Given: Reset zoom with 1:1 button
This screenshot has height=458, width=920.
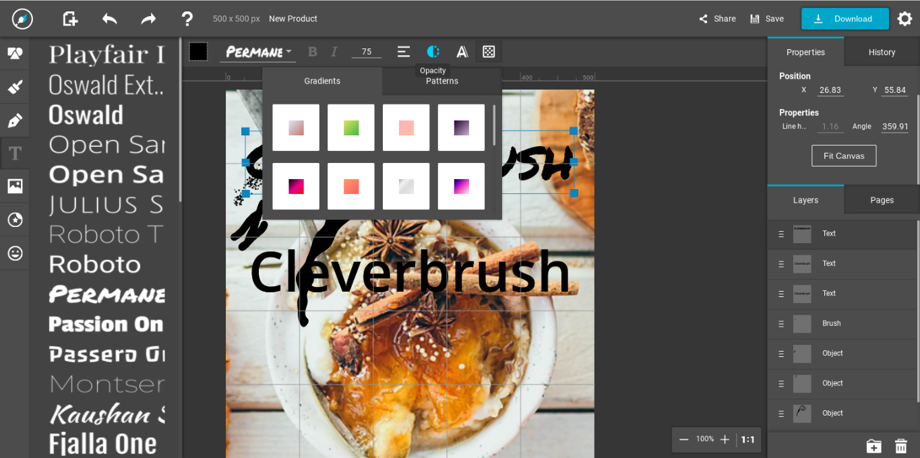Looking at the screenshot, I should [x=748, y=439].
